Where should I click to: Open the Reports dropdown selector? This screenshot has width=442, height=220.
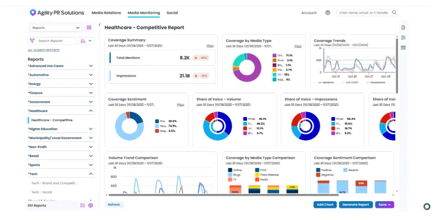coord(56,28)
